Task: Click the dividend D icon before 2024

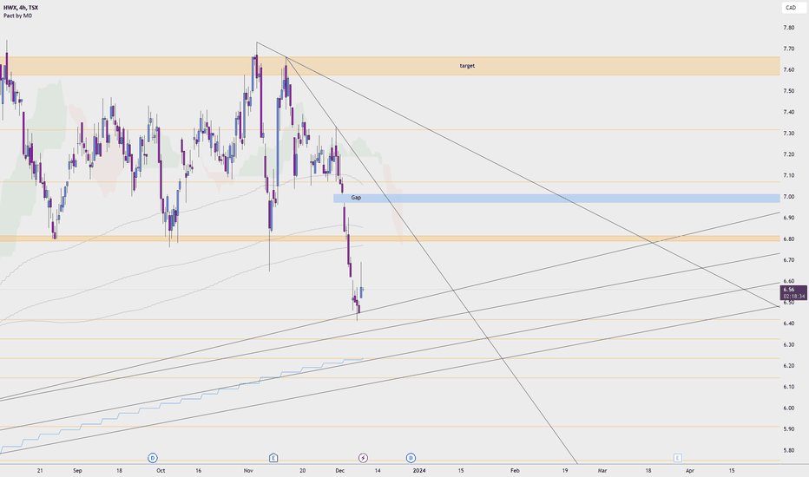Action: coord(411,458)
